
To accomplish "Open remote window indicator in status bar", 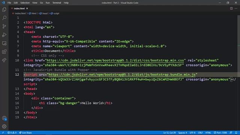I will 3,133.
